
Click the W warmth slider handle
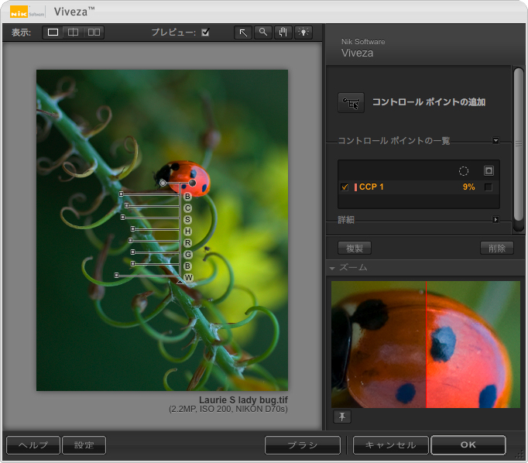tap(116, 276)
